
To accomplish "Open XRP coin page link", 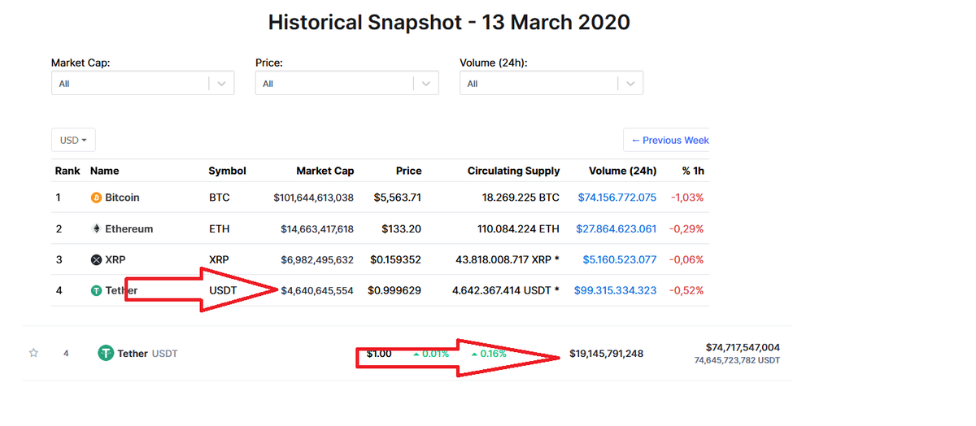I will [115, 260].
